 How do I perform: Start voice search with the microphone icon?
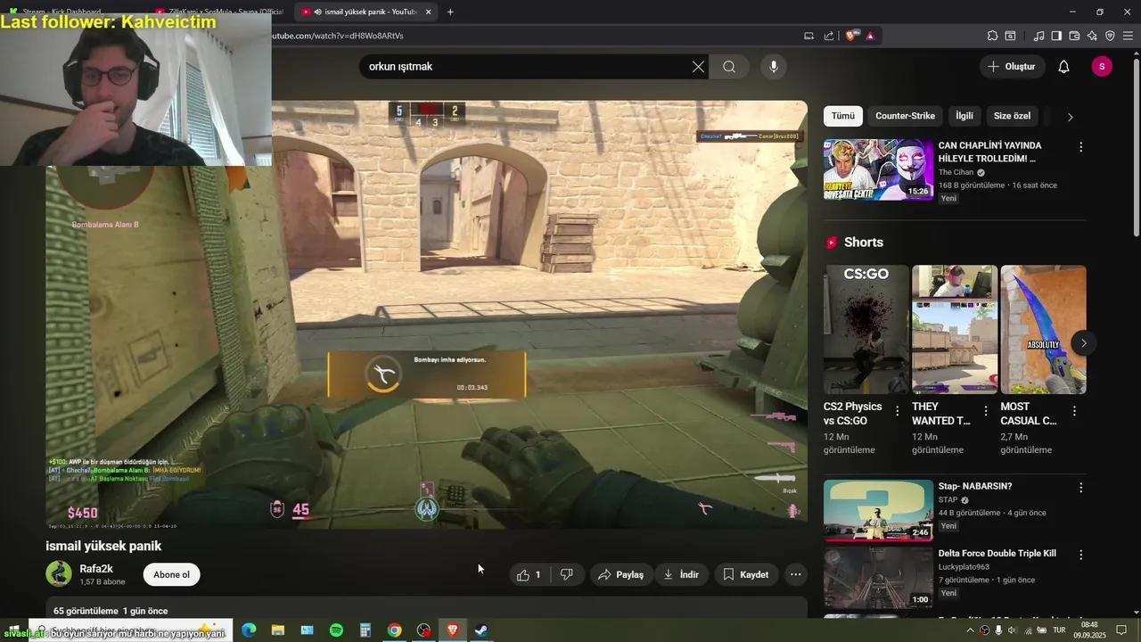(774, 67)
